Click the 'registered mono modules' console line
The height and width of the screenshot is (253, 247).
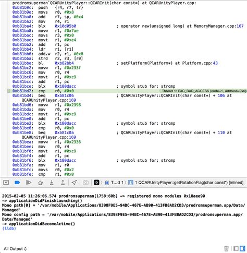pyautogui.click(x=103, y=196)
